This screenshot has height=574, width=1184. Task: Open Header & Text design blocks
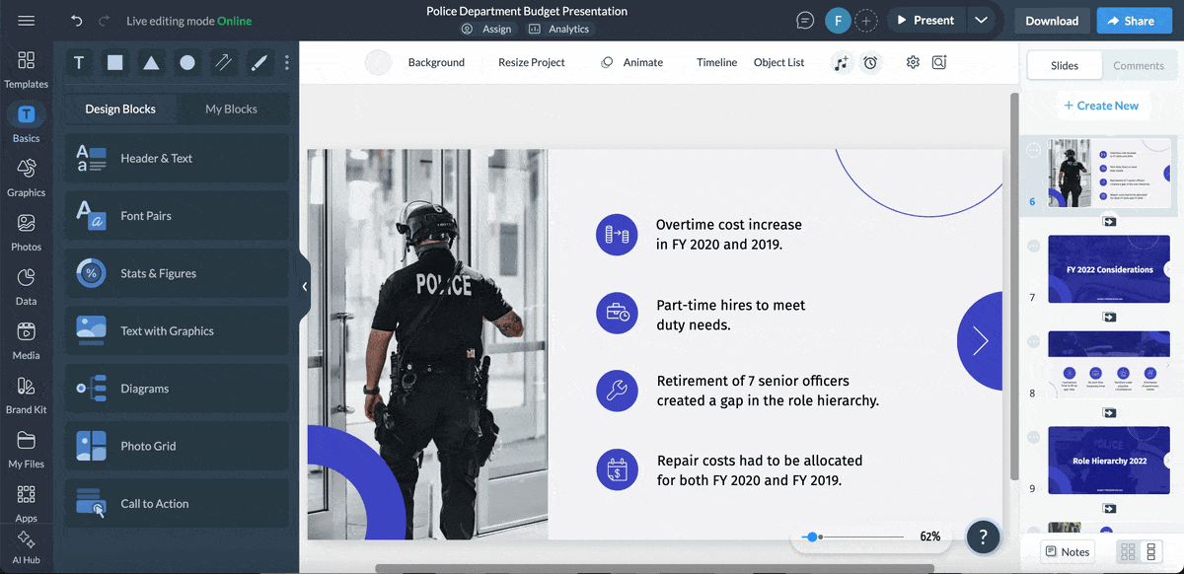[x=178, y=158]
